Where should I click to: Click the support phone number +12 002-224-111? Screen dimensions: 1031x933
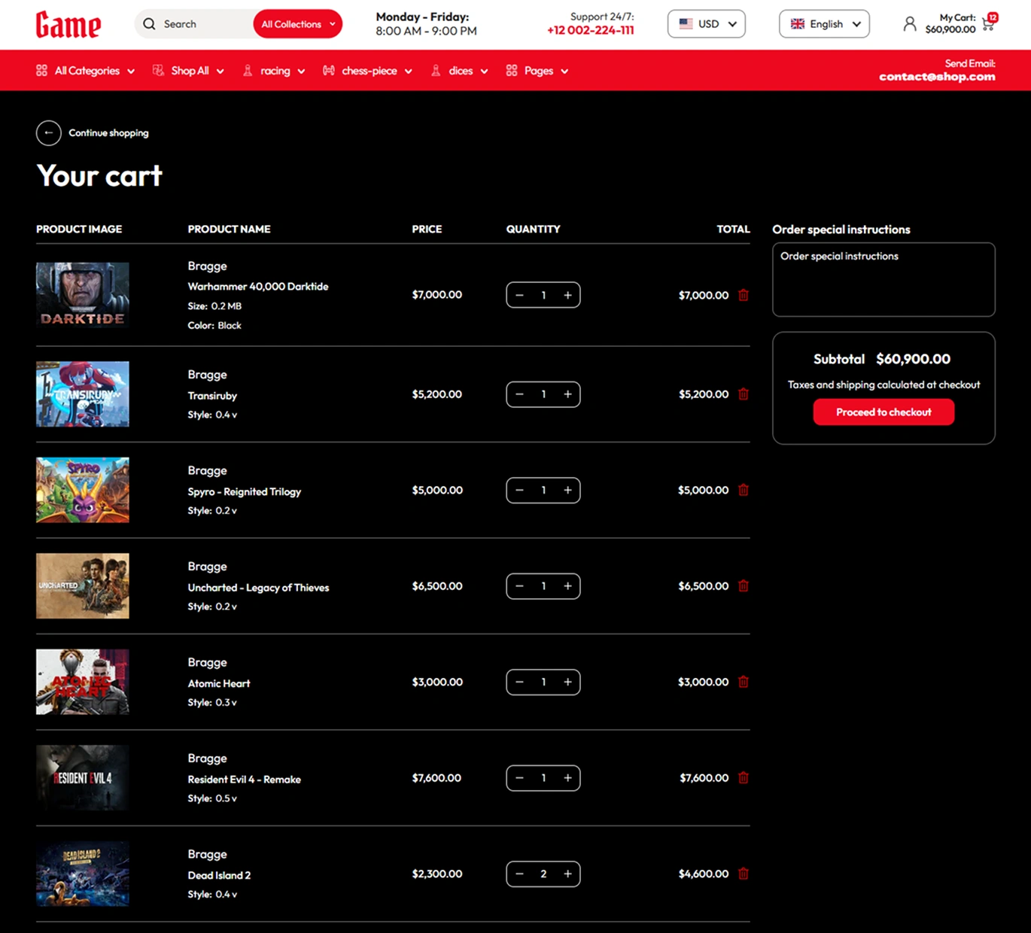click(590, 31)
